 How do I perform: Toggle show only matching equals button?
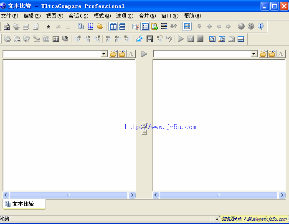coord(68,27)
